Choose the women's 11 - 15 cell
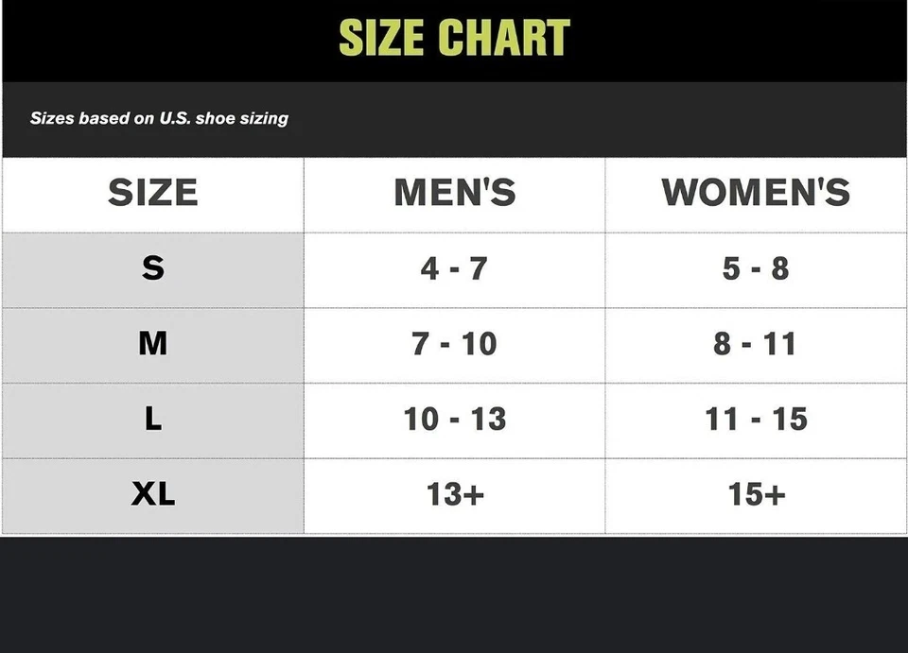This screenshot has height=653, width=908. (756, 420)
